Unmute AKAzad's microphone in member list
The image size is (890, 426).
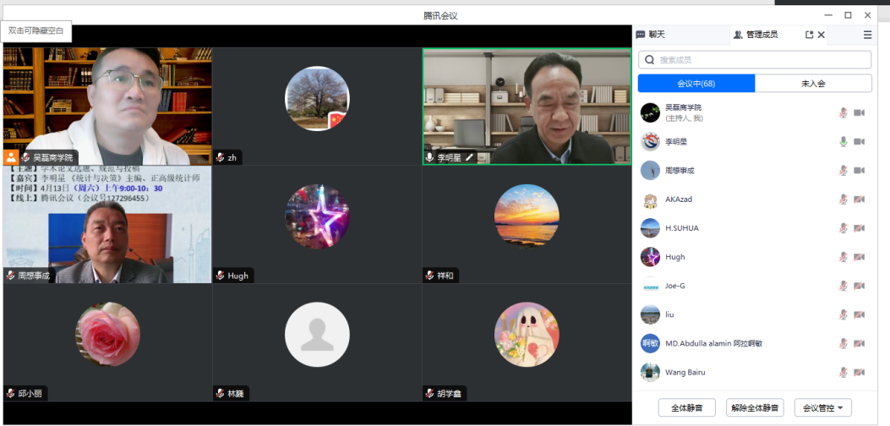tap(843, 199)
